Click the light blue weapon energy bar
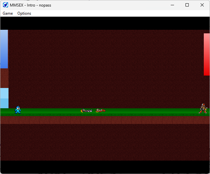Viewport: 210px width, 174px height. click(x=5, y=98)
